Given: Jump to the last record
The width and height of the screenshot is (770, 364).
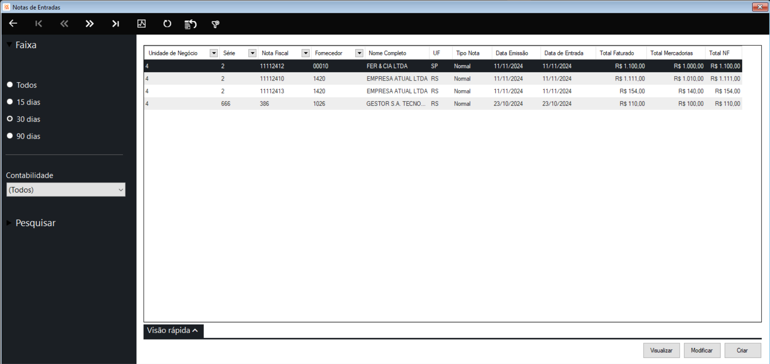Looking at the screenshot, I should coord(116,24).
